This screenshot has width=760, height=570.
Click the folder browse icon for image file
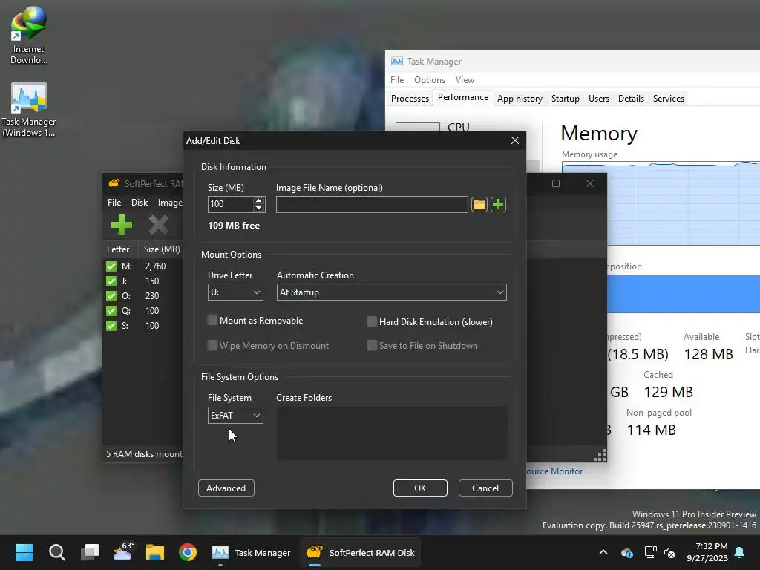[x=479, y=205]
